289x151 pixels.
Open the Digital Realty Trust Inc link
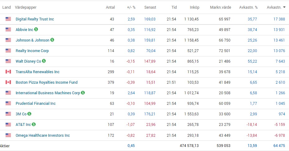click(x=35, y=19)
